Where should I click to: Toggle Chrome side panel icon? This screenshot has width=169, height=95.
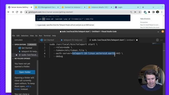point(153,12)
